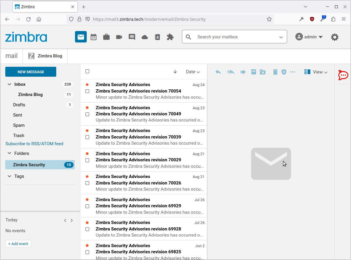Viewport: 351px width, 260px height.
Task: Open the Firefox extensions puzzle icon
Action: coord(333,19)
